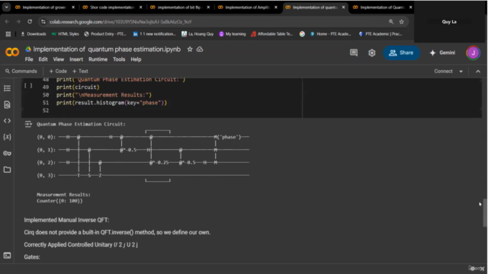The height and width of the screenshot is (274, 488).
Task: Open the Tools menu
Action: click(119, 59)
